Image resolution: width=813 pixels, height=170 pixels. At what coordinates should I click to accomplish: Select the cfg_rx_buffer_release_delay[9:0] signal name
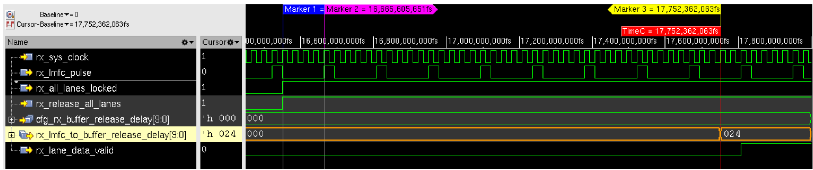[103, 119]
